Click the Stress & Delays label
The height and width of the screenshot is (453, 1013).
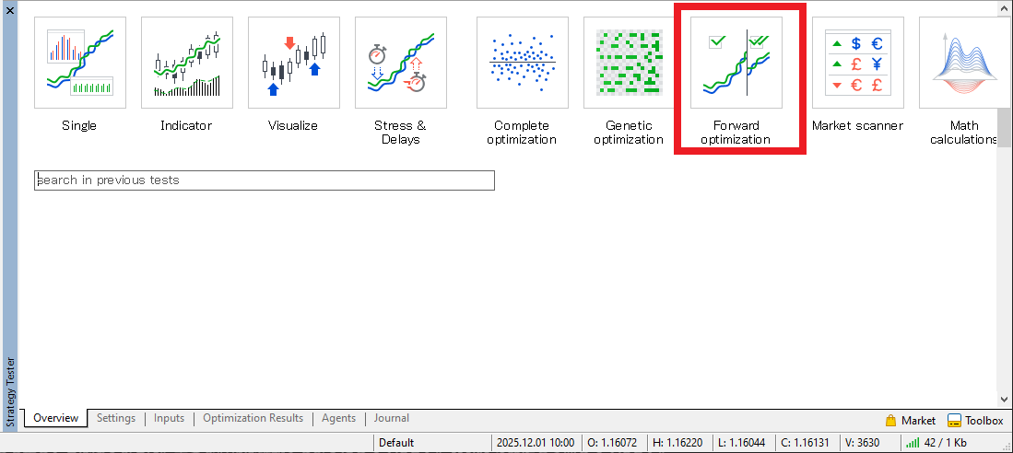(x=401, y=133)
